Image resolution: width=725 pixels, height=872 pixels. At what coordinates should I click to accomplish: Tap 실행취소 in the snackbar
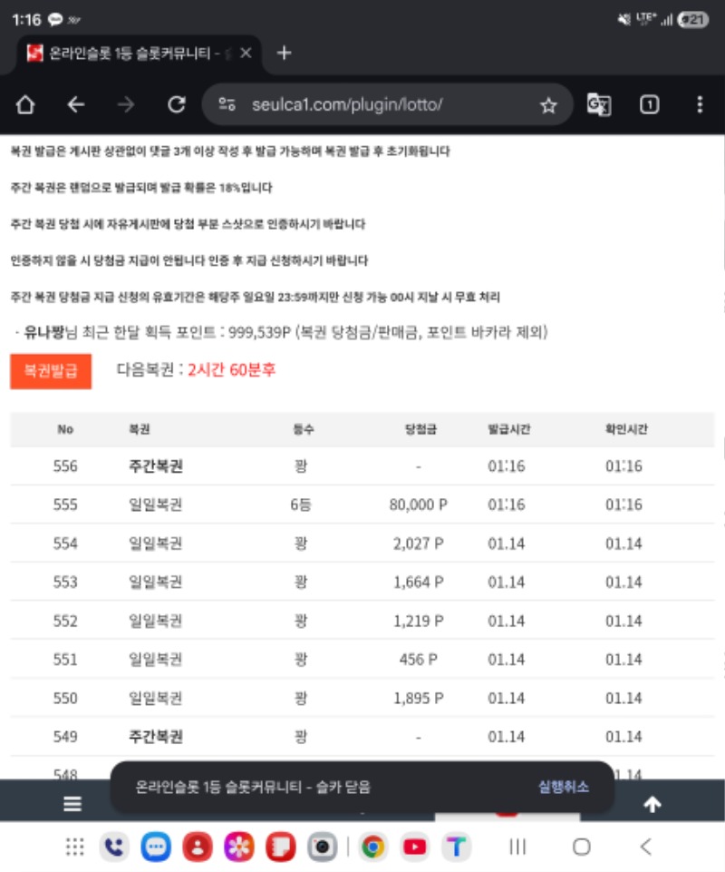(564, 787)
